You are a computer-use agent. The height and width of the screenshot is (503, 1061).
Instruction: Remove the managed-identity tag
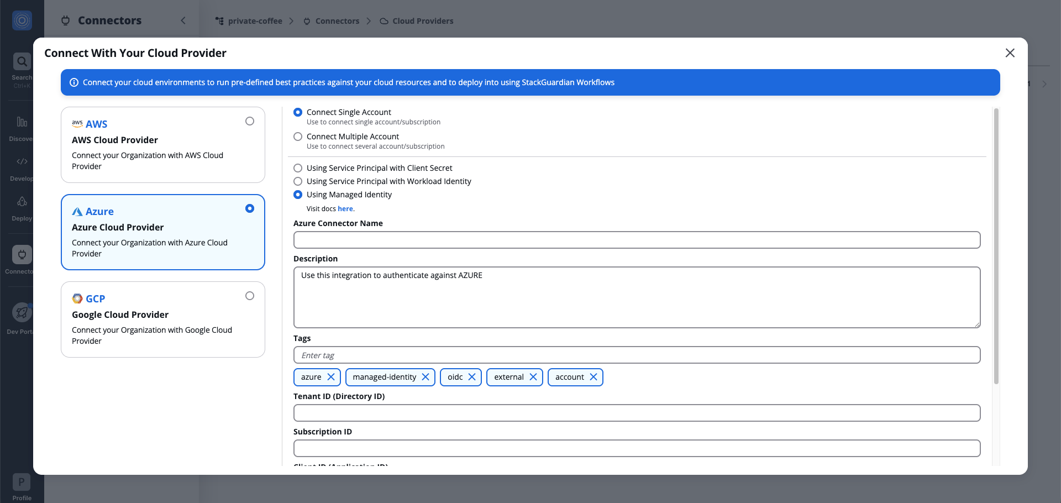[426, 377]
